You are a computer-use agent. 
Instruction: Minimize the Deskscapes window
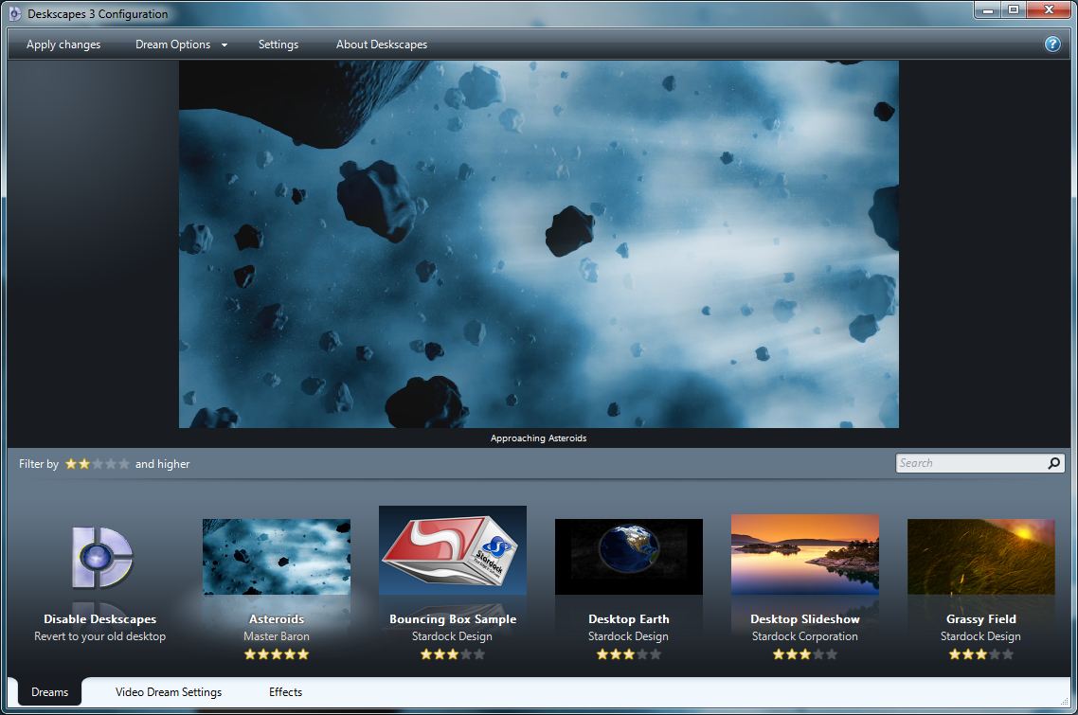pos(988,9)
